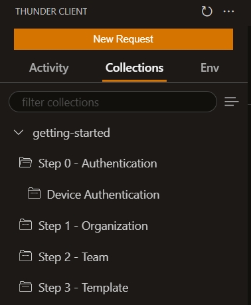251x305 pixels.
Task: Click the folder icon beside Step 3 - Template
Action: [25, 286]
